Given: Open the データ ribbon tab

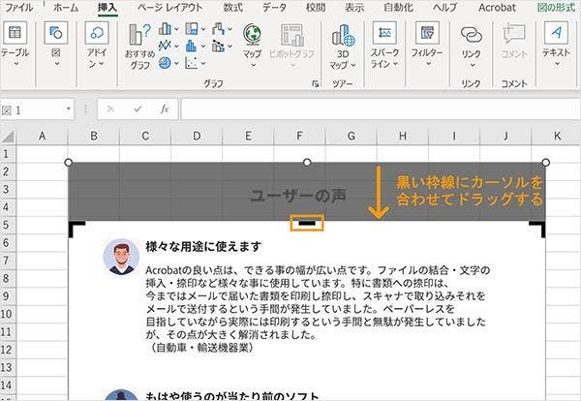Looking at the screenshot, I should coord(274,8).
